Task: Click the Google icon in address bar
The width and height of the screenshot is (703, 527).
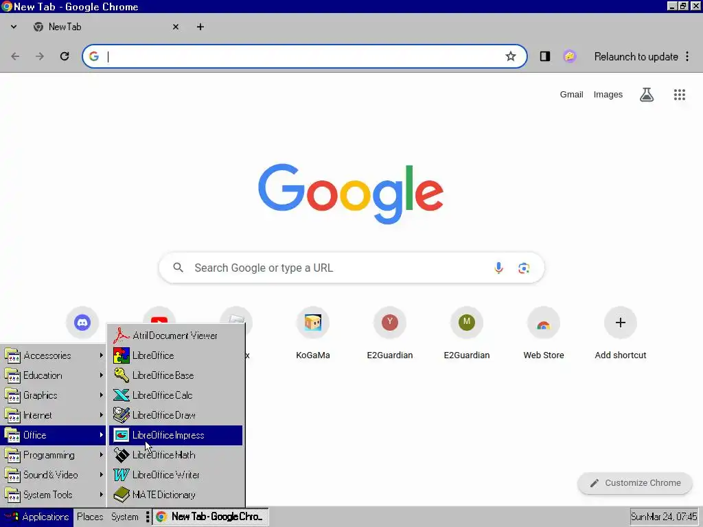Action: pyautogui.click(x=93, y=56)
